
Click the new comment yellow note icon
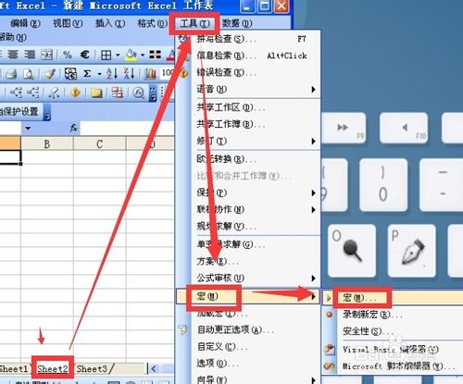96,93
